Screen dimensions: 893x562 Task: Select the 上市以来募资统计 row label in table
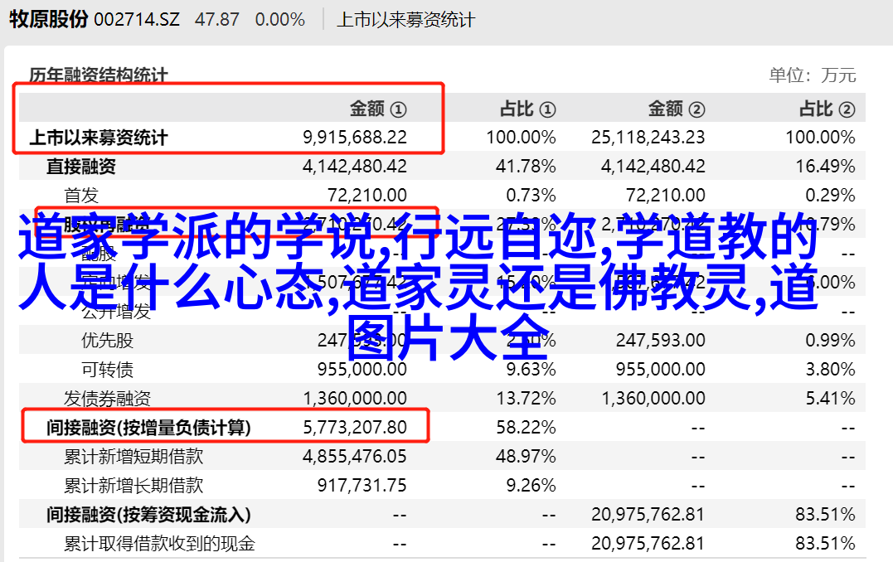pyautogui.click(x=99, y=138)
